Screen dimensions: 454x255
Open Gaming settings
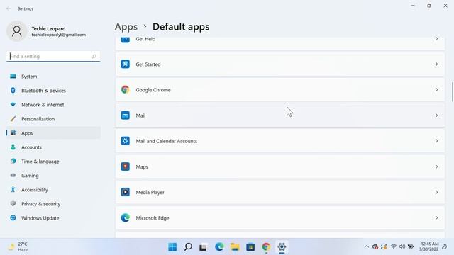coord(53,176)
